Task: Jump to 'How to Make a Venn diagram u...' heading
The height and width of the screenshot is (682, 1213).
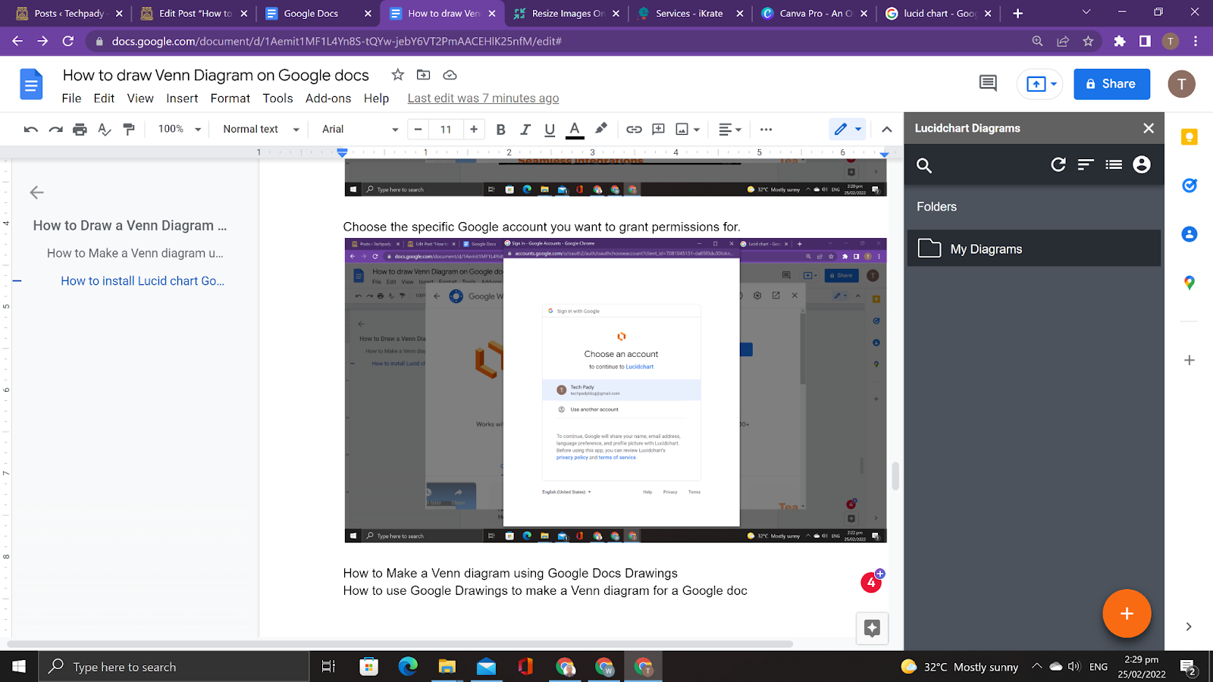Action: point(135,253)
